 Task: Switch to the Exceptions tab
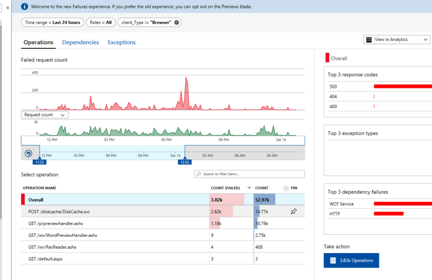tap(121, 43)
